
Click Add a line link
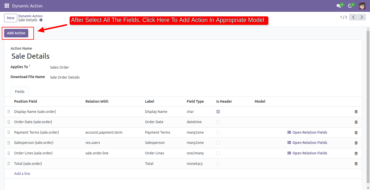22,174
